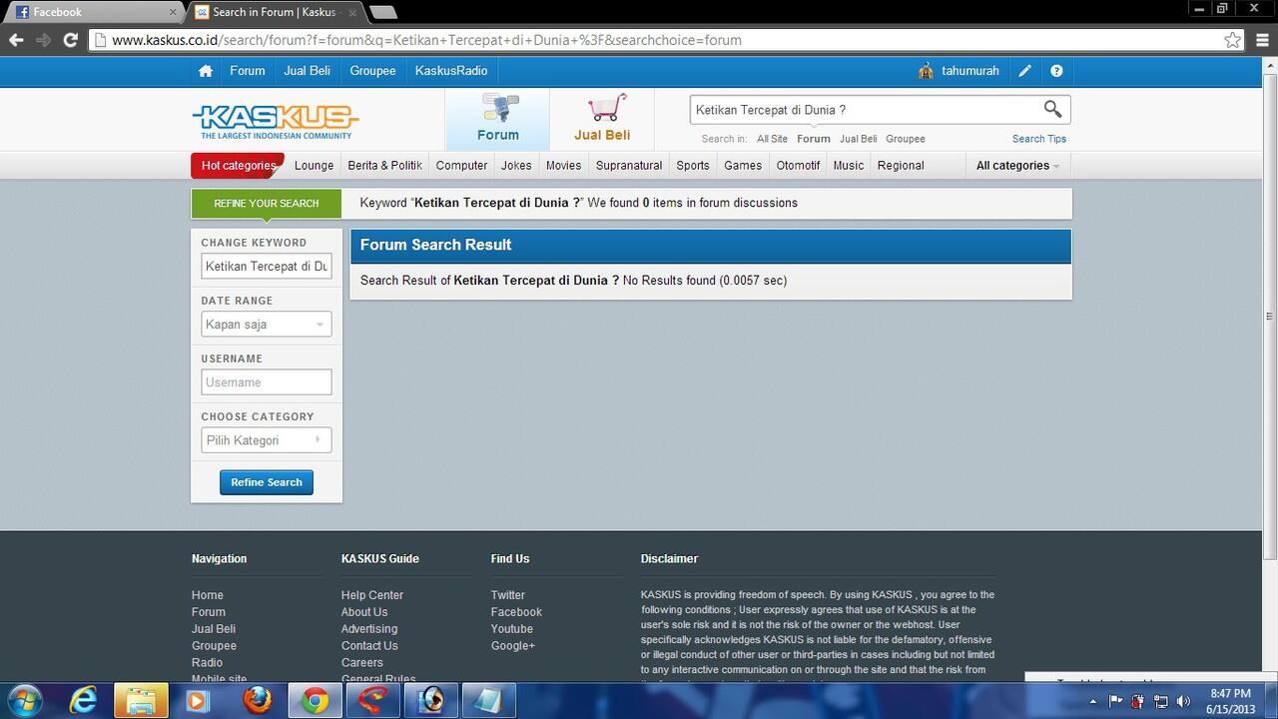Search in All Site option
Viewport: 1278px width, 719px height.
coord(772,139)
